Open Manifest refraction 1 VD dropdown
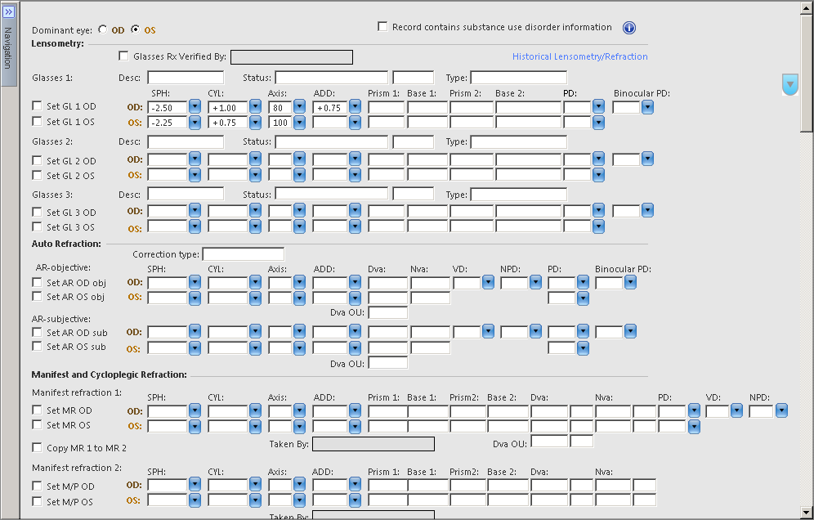This screenshot has width=814, height=520. click(736, 411)
